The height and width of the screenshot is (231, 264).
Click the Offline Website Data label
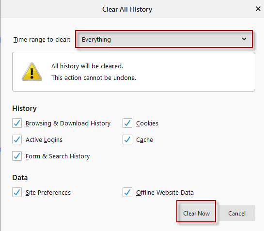(165, 192)
